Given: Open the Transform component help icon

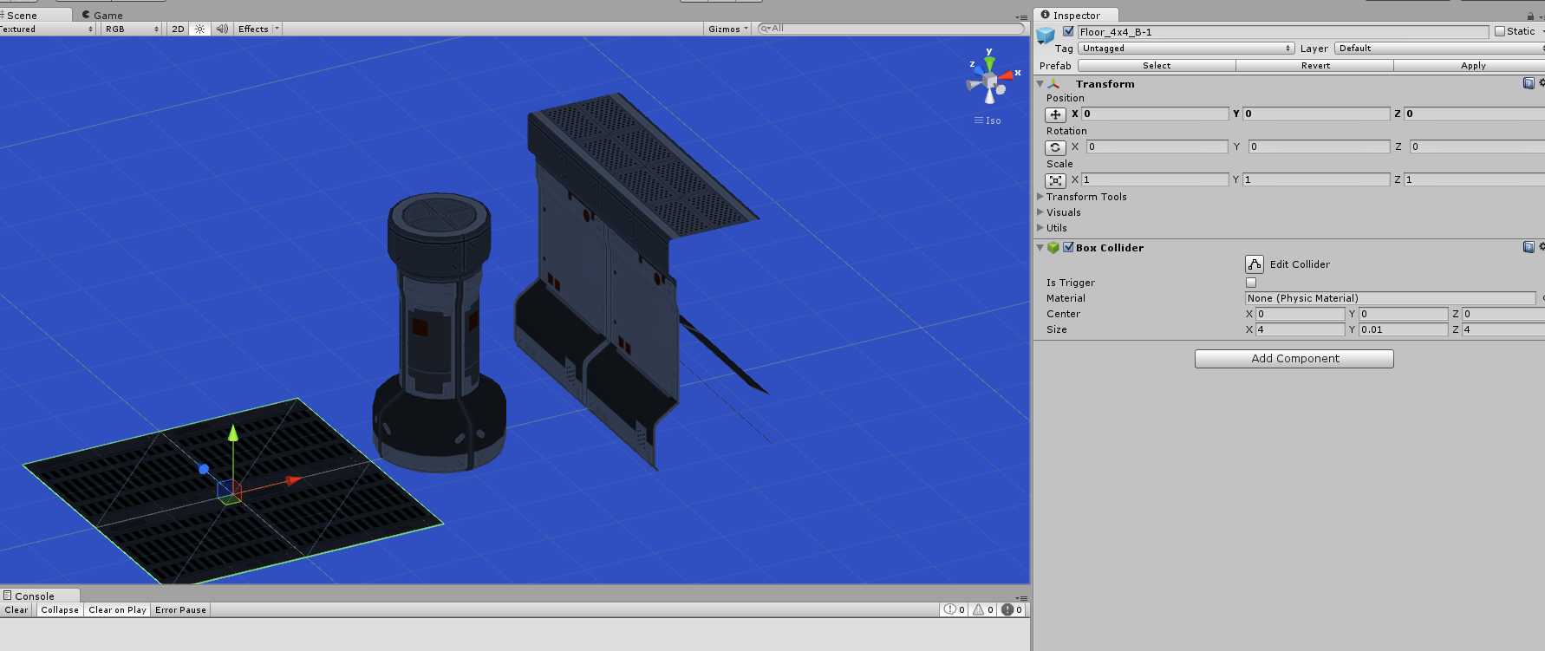Looking at the screenshot, I should (x=1529, y=83).
